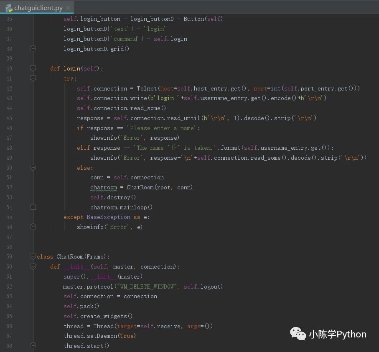Click 'showinfo' on line 47
Image resolution: width=379 pixels, height=352 pixels.
tap(104, 138)
